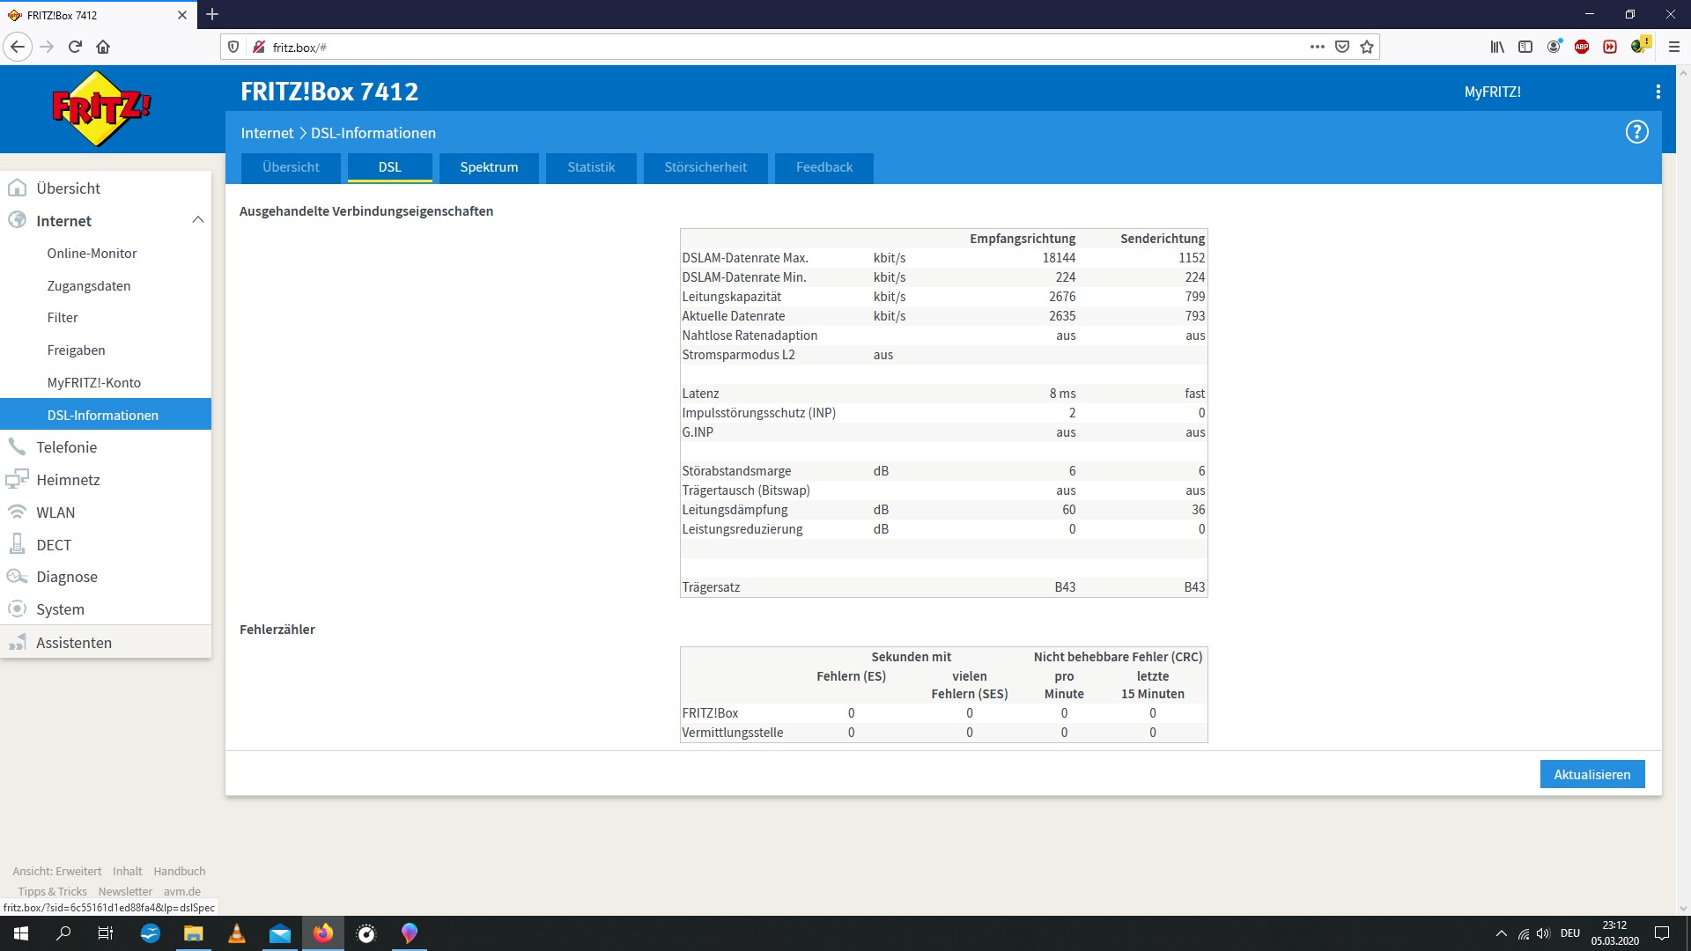The width and height of the screenshot is (1691, 951).
Task: Select the Störsicherheit tab
Action: pyautogui.click(x=705, y=166)
